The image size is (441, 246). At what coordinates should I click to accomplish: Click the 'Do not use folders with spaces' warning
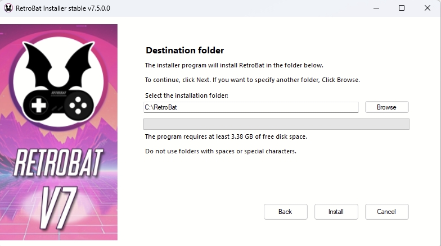click(x=220, y=151)
